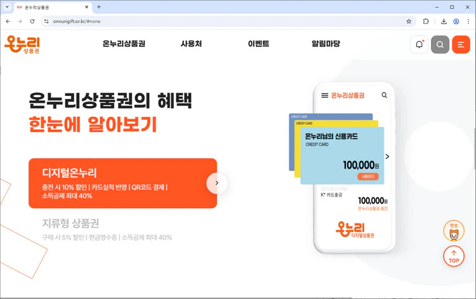The image size is (476, 299).
Task: Select the 알림마당 menu item
Action: 326,44
